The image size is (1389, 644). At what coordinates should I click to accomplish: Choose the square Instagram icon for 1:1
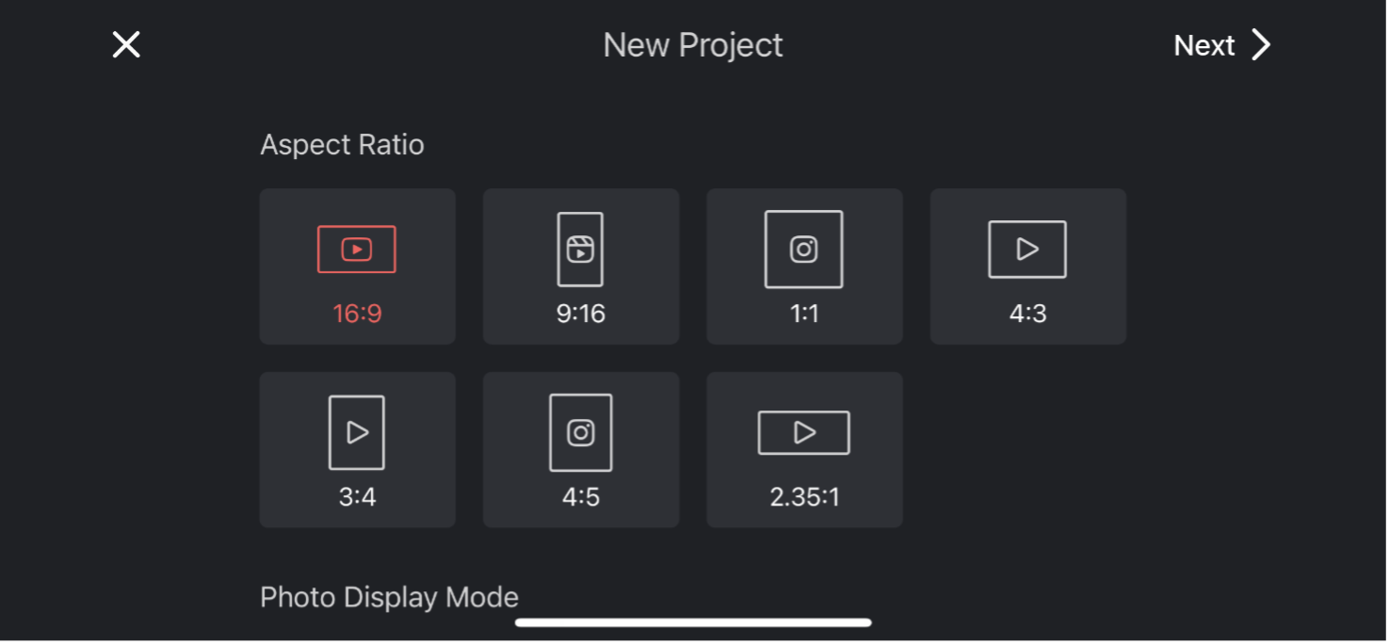pos(803,250)
